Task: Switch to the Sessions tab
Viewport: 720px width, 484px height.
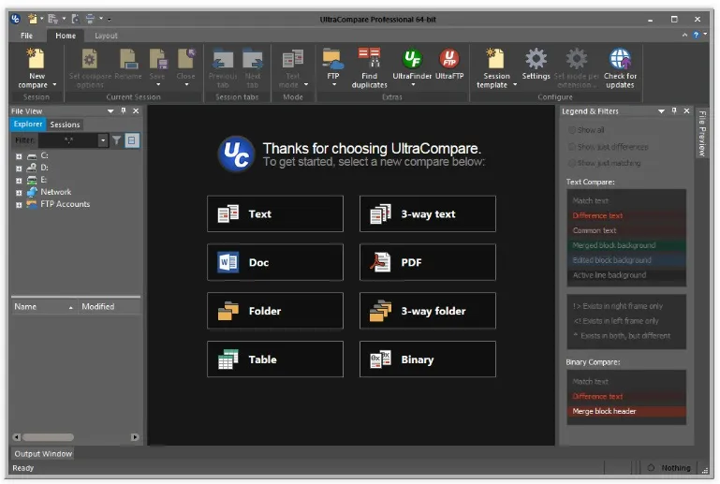Action: [65, 125]
